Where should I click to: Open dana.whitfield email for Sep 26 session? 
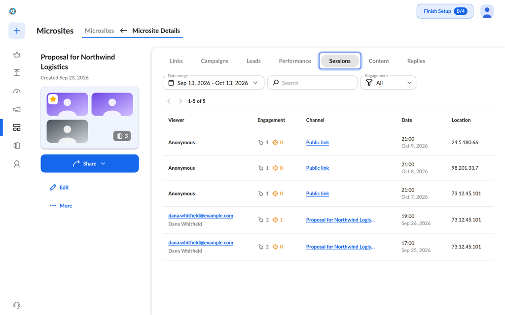pyautogui.click(x=201, y=216)
